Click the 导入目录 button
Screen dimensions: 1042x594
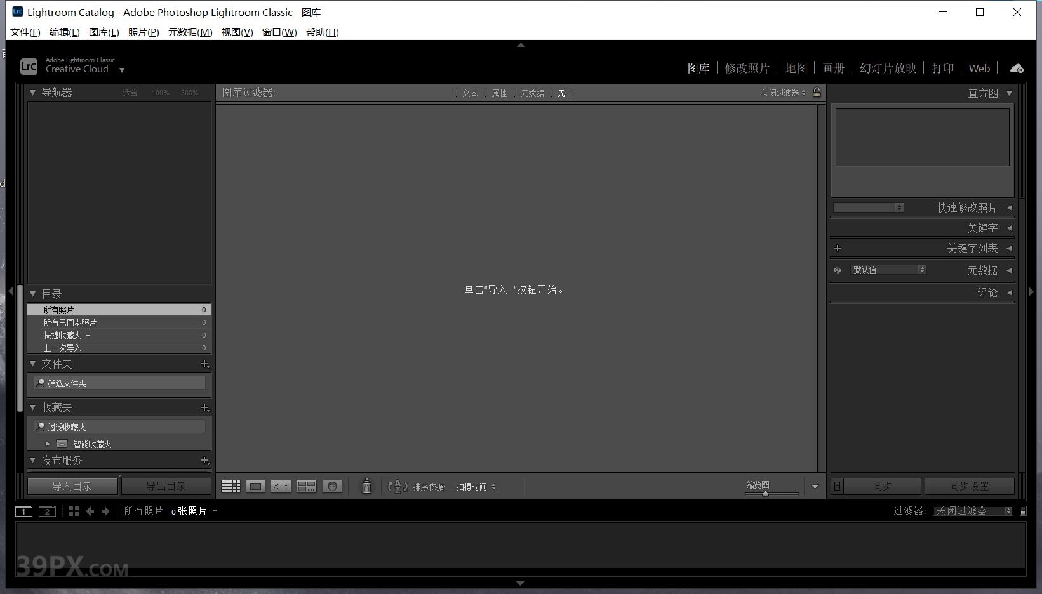click(x=72, y=486)
